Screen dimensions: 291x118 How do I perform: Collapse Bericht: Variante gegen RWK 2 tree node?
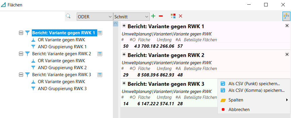(x=21, y=54)
